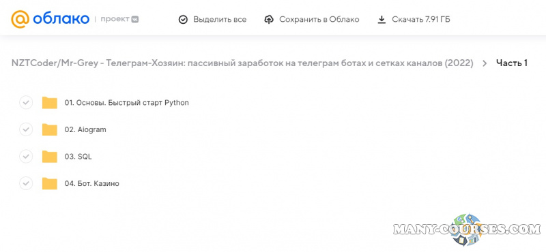The height and width of the screenshot is (252, 546).
Task: Click the download arrow icon in toolbar
Action: point(382,20)
